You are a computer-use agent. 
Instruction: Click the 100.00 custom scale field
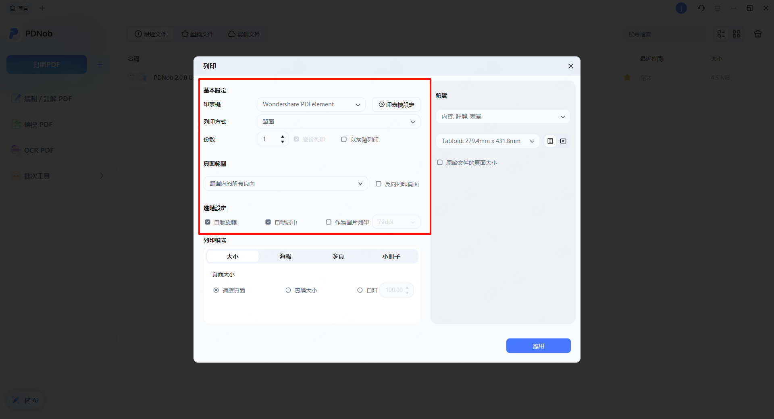pos(396,290)
